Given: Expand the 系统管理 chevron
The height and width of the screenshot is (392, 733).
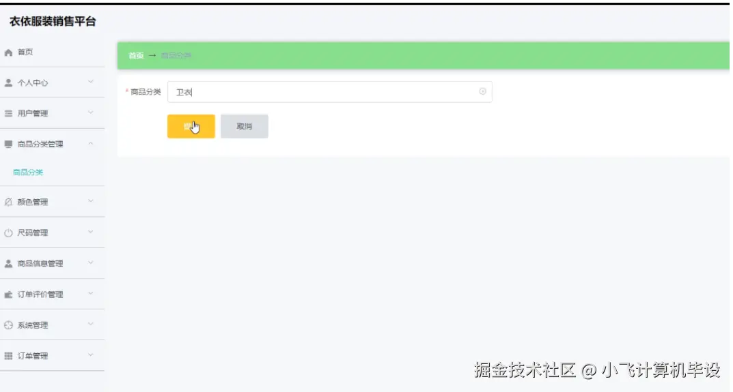Looking at the screenshot, I should tap(91, 325).
